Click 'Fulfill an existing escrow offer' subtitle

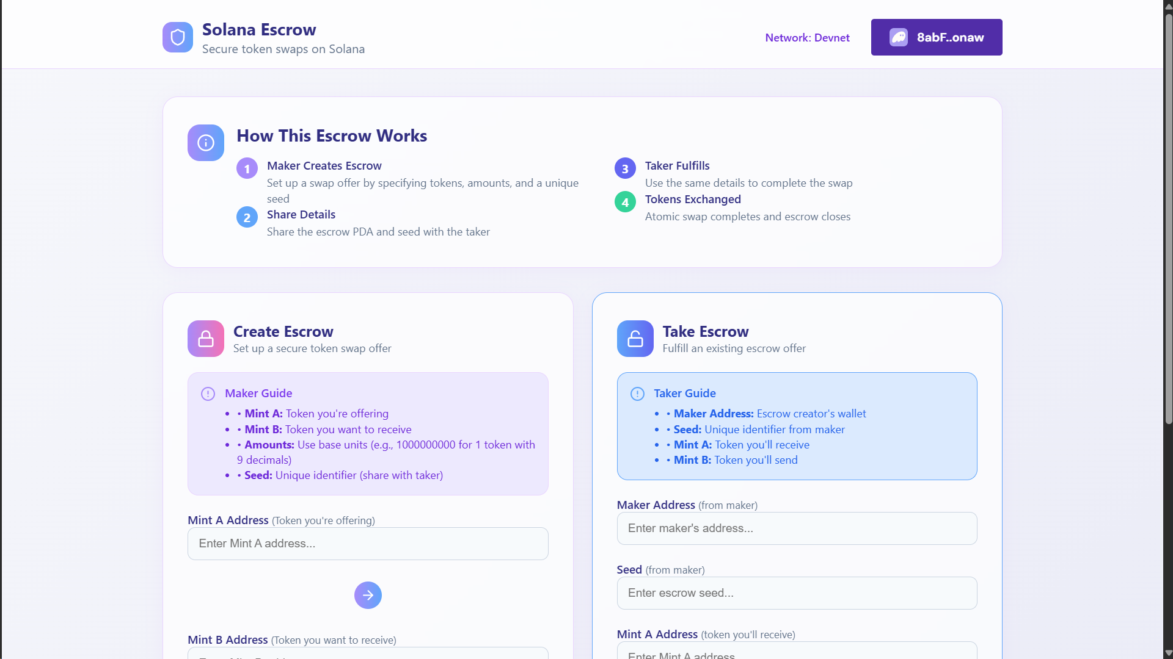pyautogui.click(x=734, y=348)
